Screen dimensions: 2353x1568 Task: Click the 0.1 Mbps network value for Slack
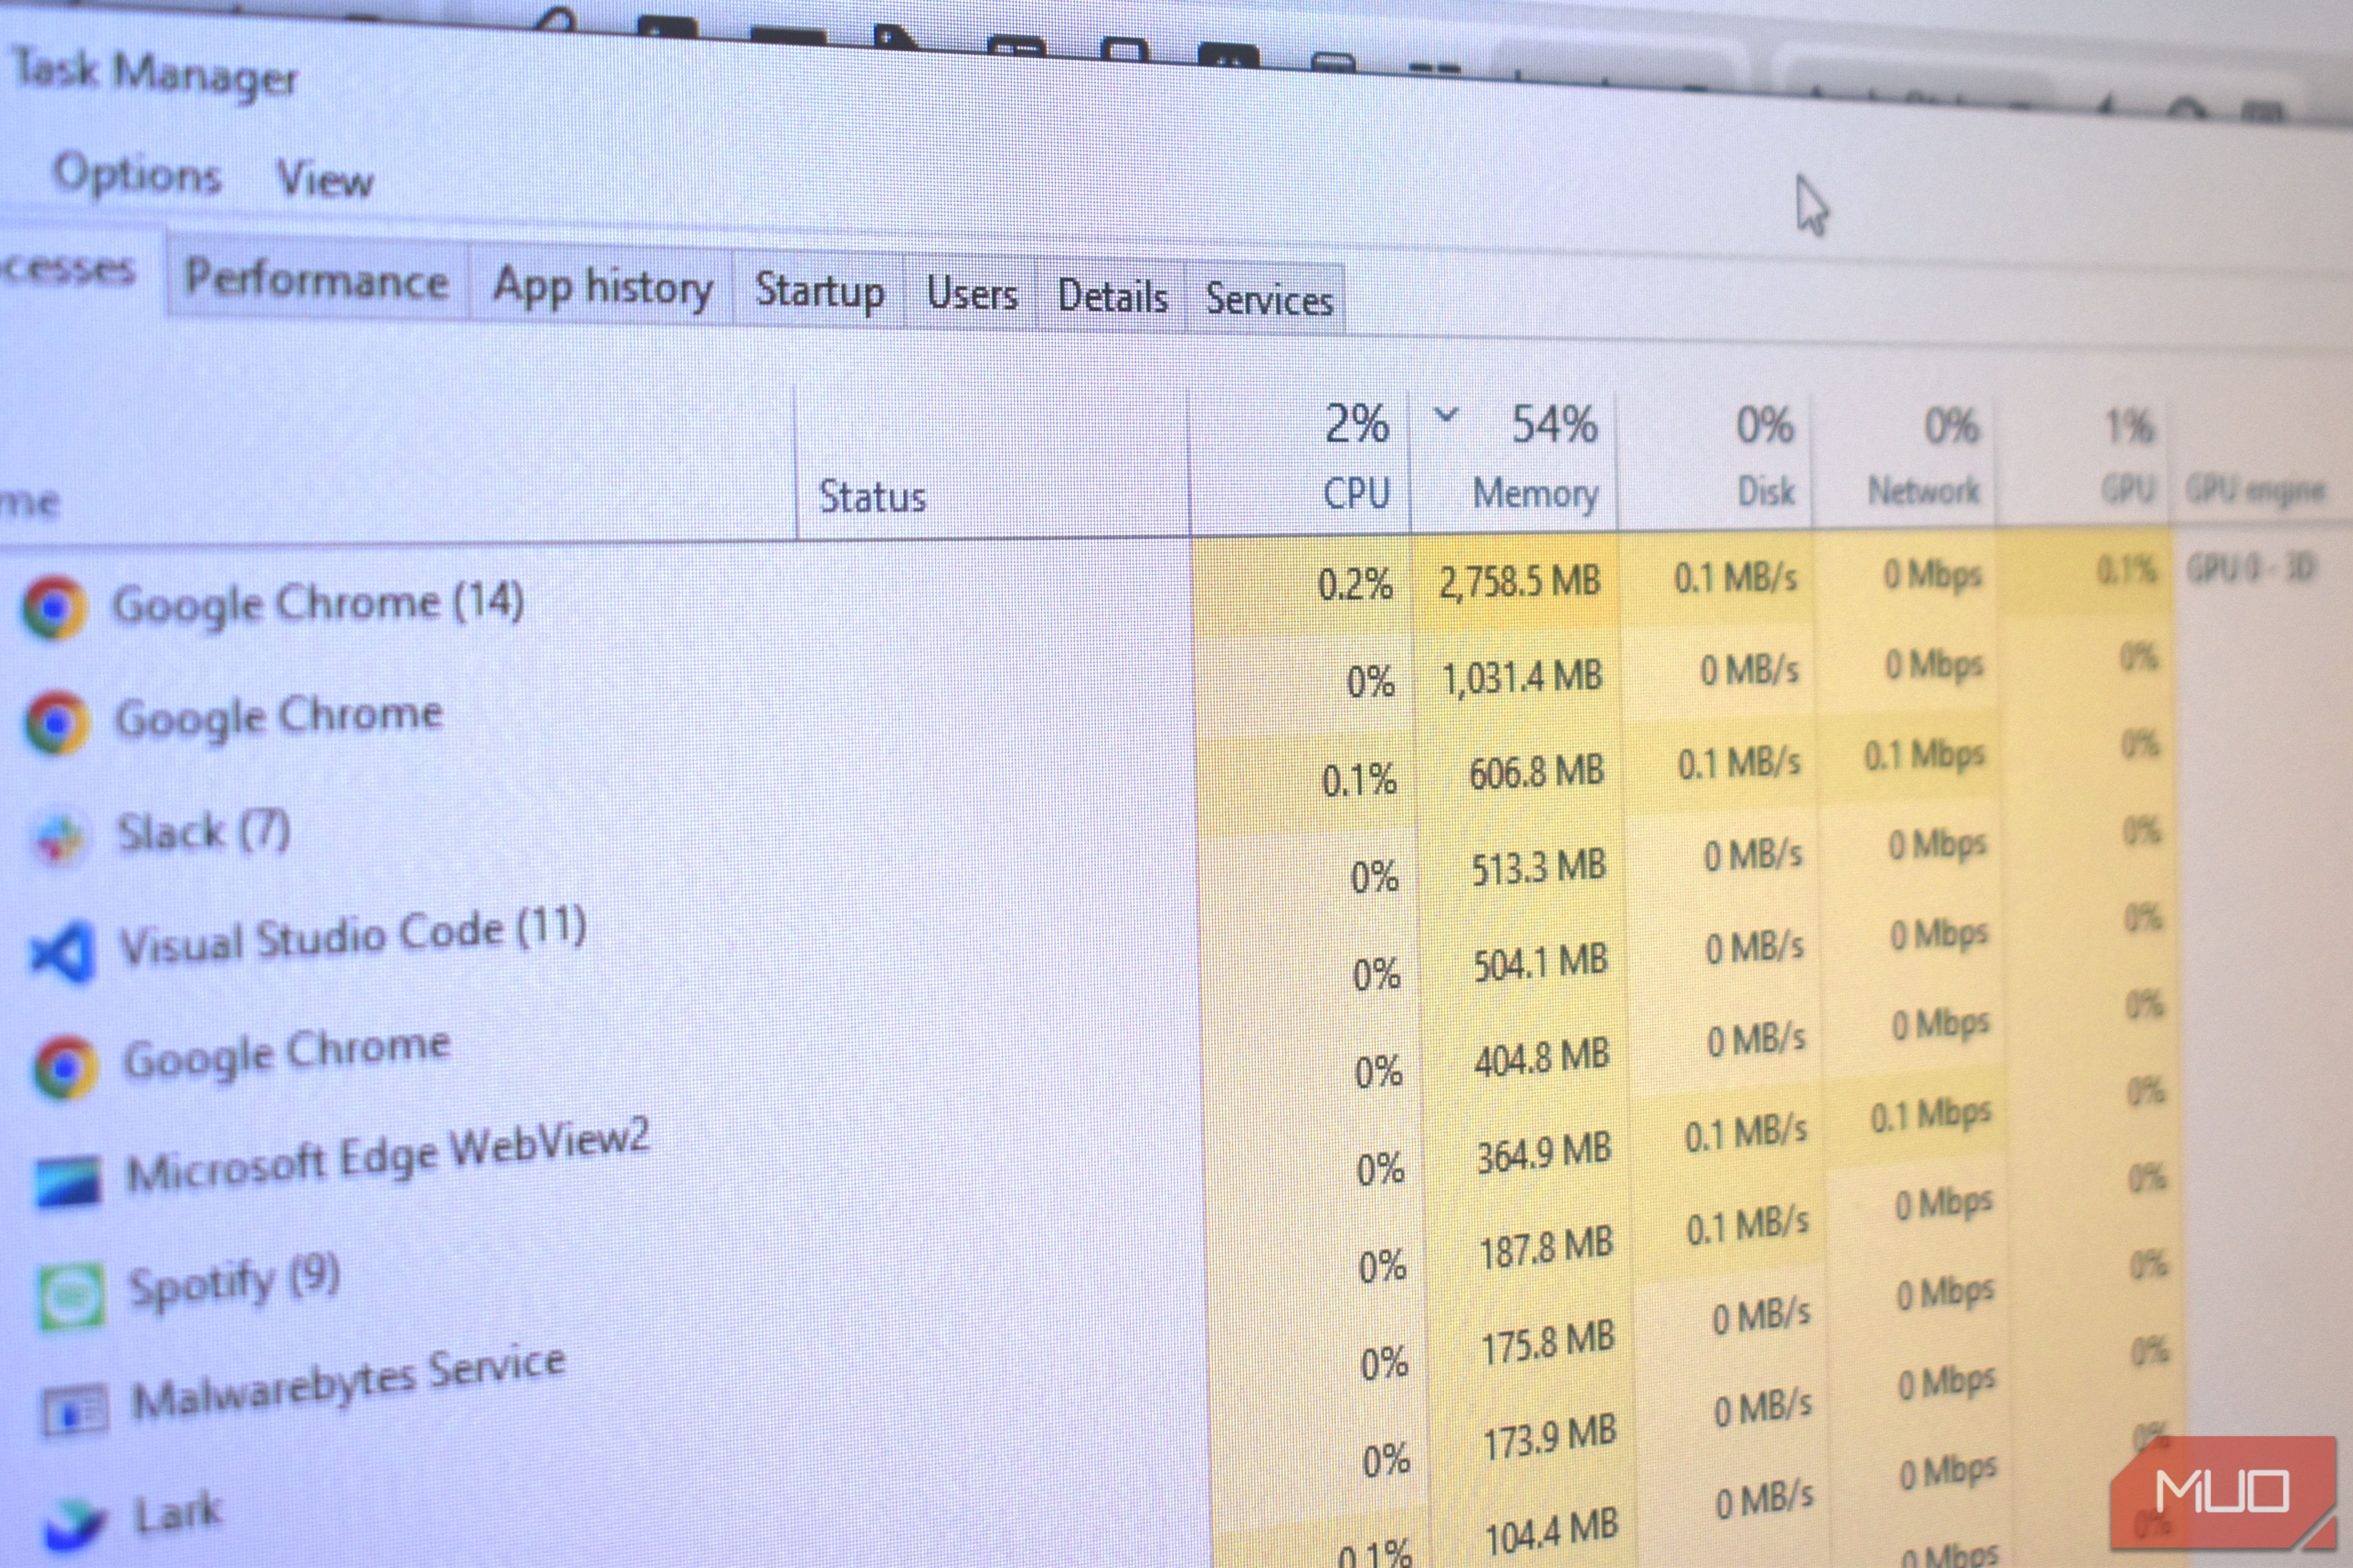[1924, 756]
